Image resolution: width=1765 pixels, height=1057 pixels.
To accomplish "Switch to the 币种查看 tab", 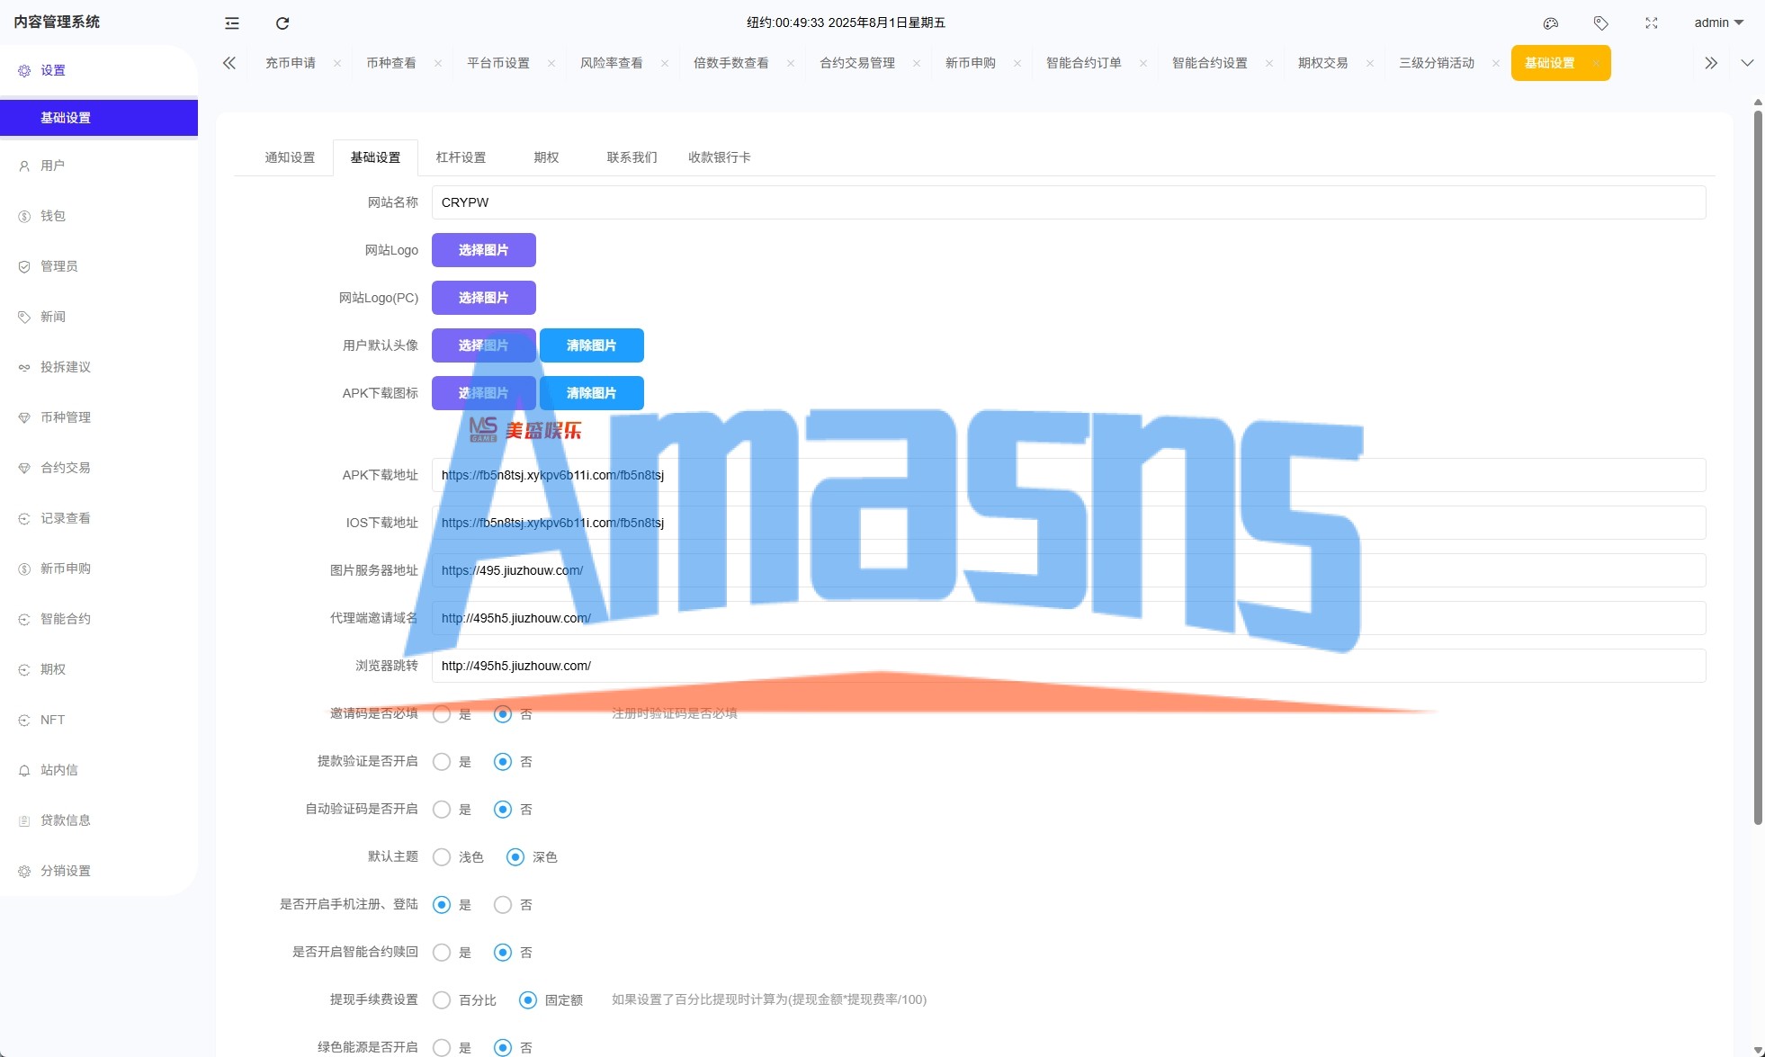I will [391, 63].
